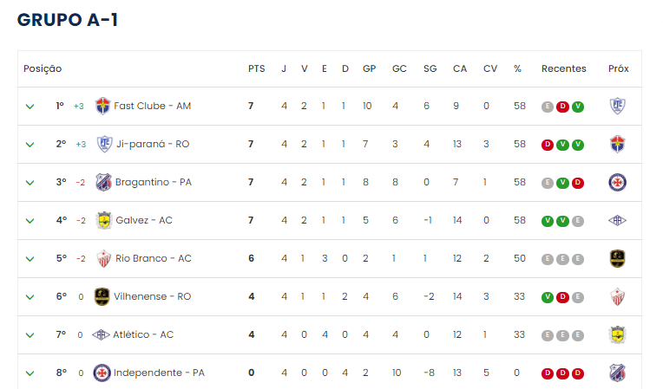Screen dimensions: 663x389
Task: Expand the Independente row chevron
Action: (x=30, y=373)
